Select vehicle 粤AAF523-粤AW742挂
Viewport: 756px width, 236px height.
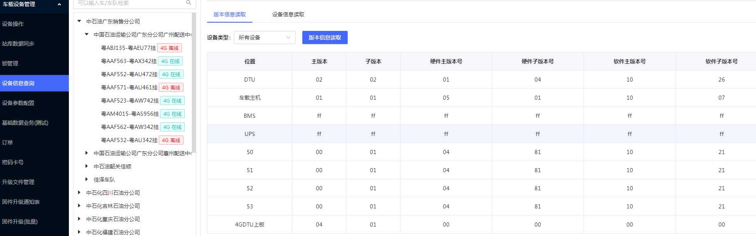[130, 101]
